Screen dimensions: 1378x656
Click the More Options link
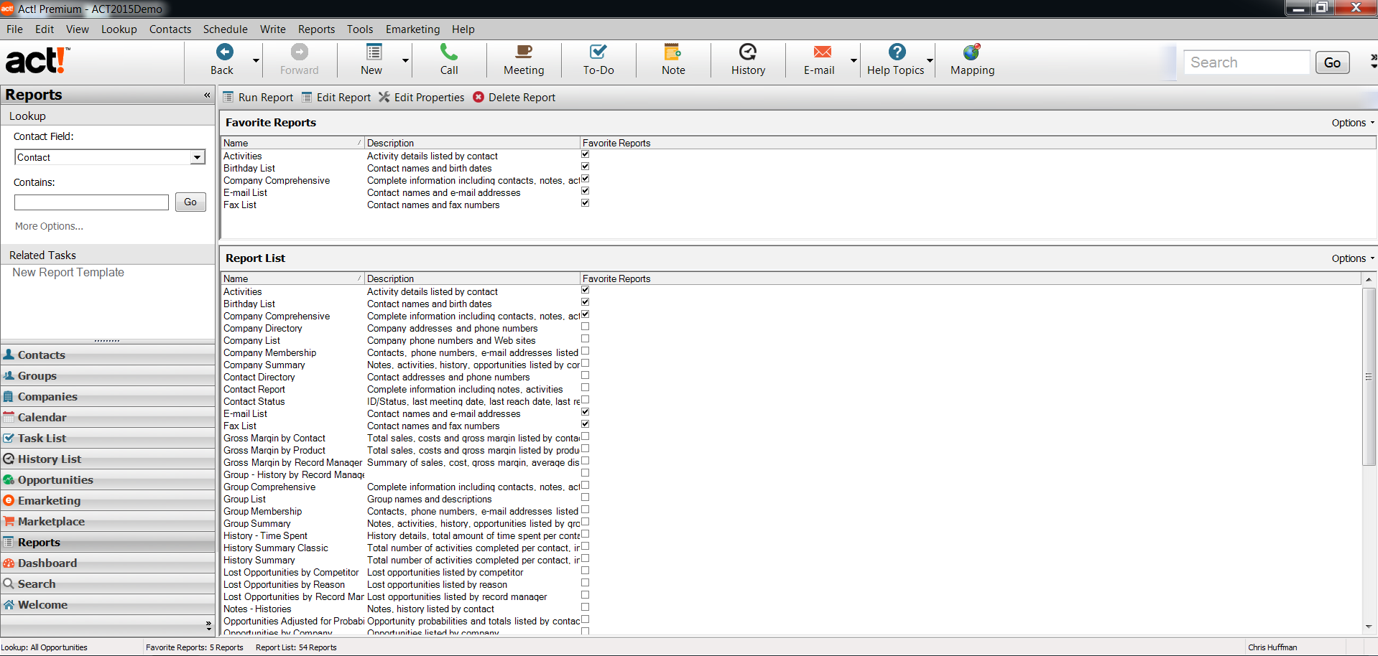pos(49,226)
